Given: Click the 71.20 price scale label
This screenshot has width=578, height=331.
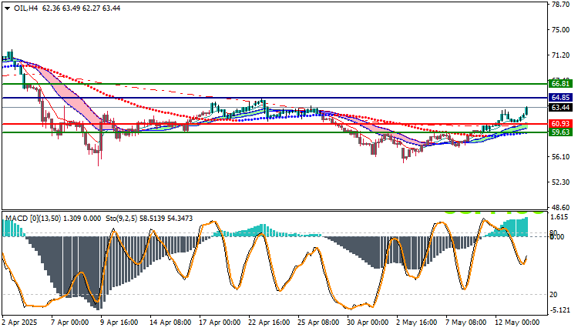Looking at the screenshot, I should pos(561,55).
